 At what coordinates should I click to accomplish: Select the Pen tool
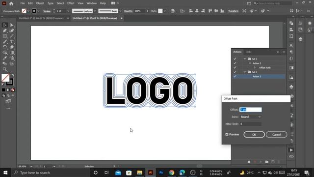tap(5, 30)
